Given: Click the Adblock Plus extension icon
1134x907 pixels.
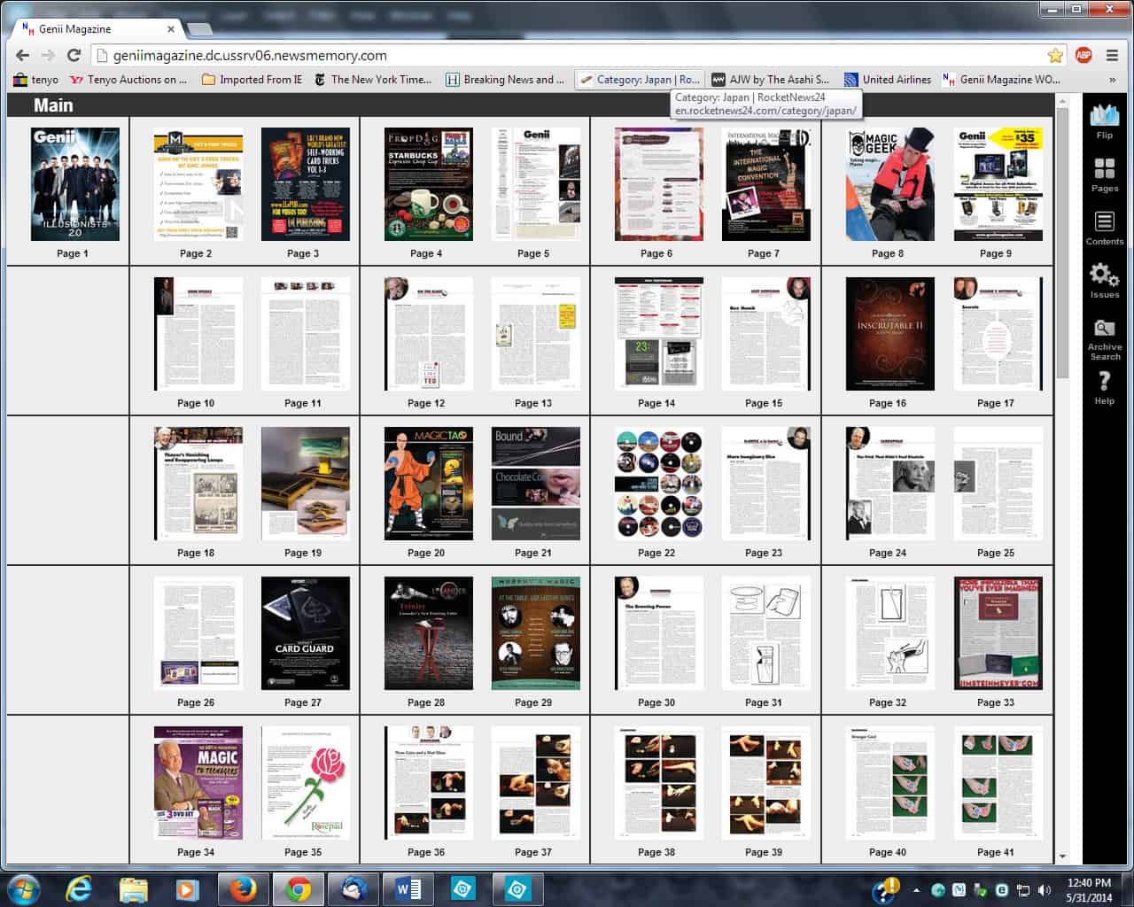Looking at the screenshot, I should click(1083, 55).
